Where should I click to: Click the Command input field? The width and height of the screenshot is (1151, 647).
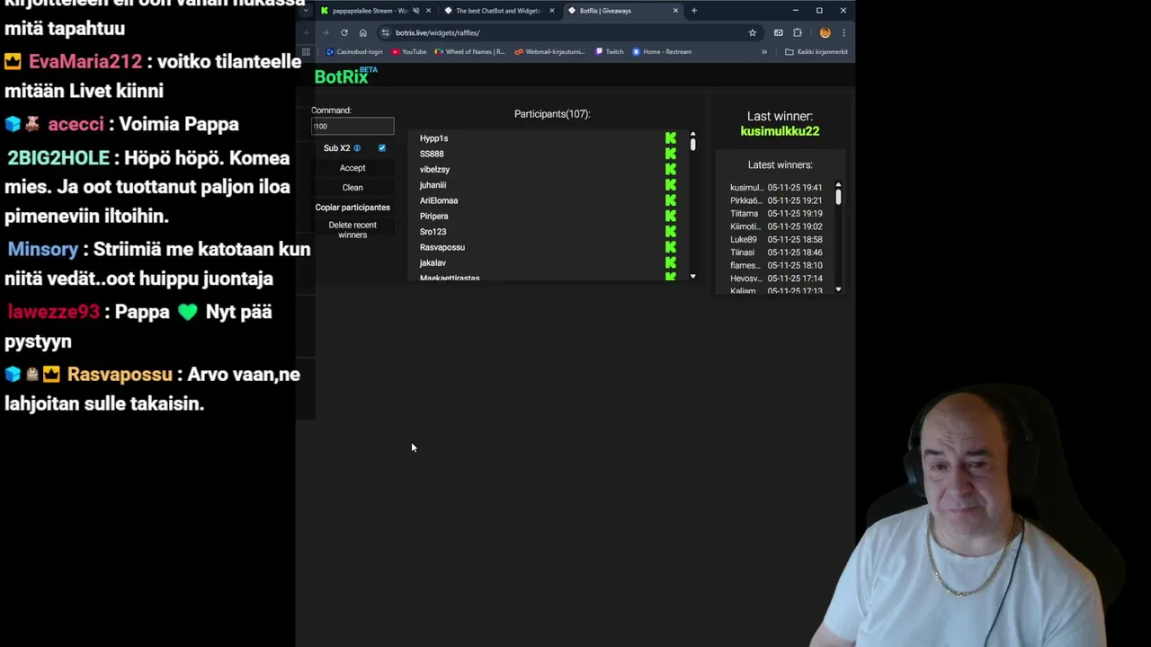[x=352, y=127]
